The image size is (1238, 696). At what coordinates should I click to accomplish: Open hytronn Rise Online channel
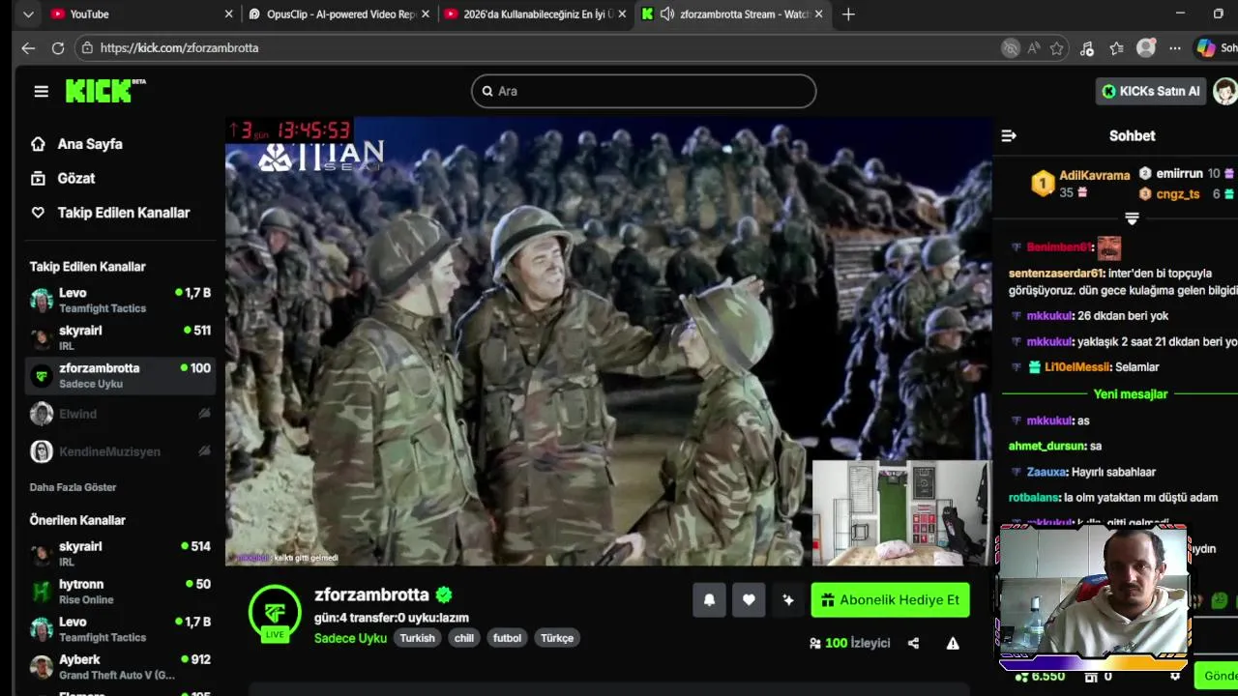tap(120, 591)
